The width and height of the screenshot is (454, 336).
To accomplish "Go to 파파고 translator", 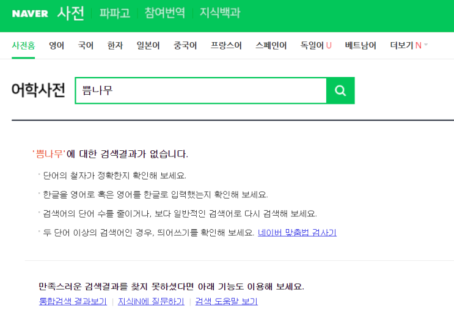I will point(115,13).
